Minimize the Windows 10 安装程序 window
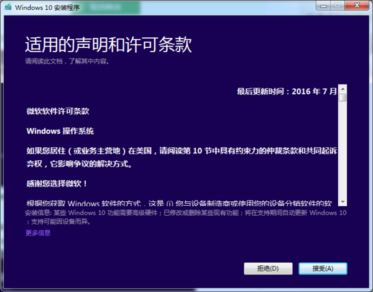Image resolution: width=373 pixels, height=292 pixels. click(323, 6)
